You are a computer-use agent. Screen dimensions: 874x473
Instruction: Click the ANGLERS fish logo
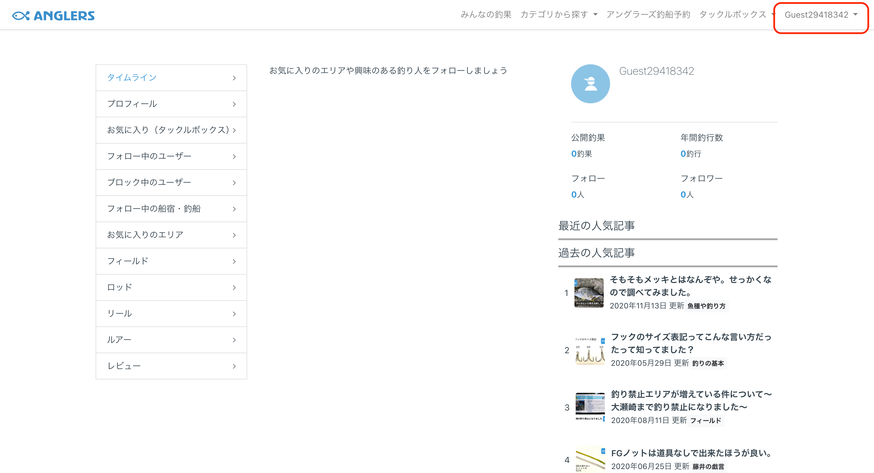pyautogui.click(x=53, y=16)
